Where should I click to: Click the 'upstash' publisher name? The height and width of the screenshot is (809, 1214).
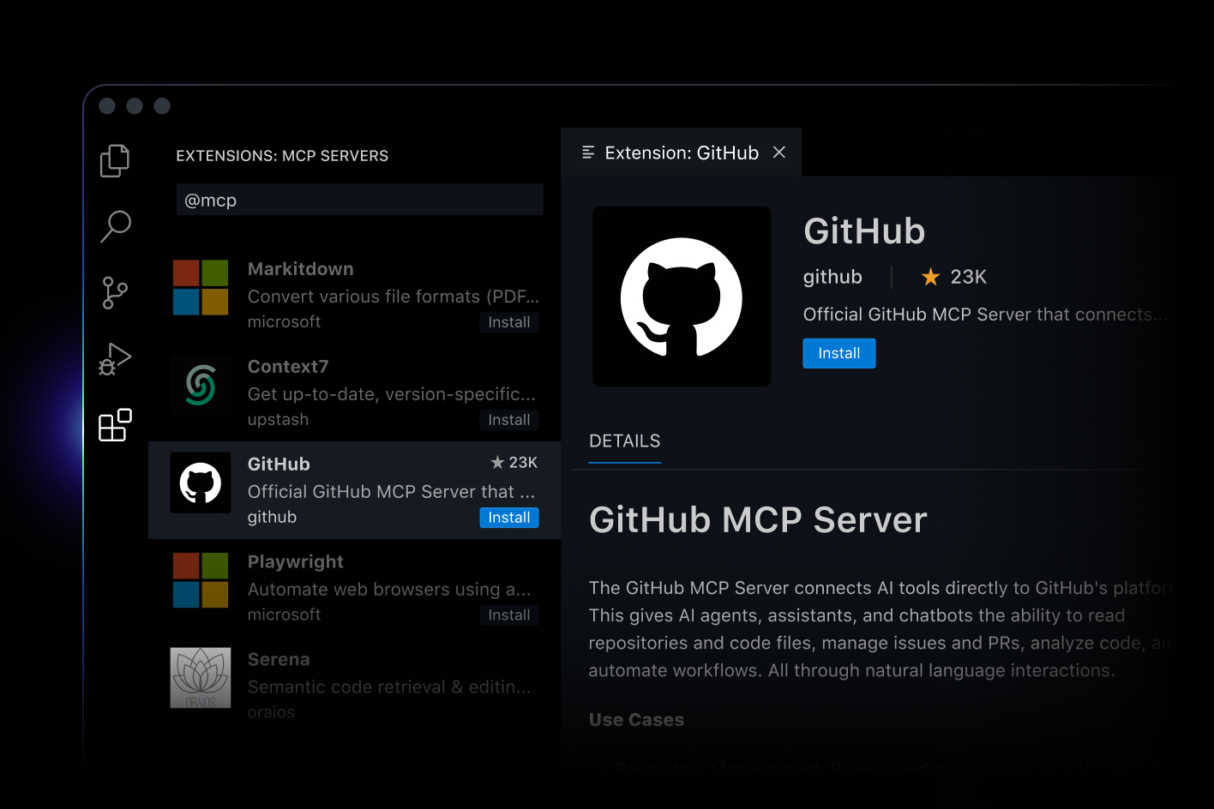click(278, 420)
